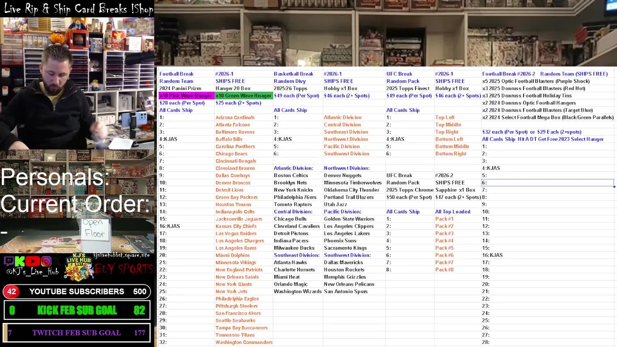This screenshot has width=617, height=347.
Task: Open the kjslivehubbst.square.site link
Action: coord(121,255)
